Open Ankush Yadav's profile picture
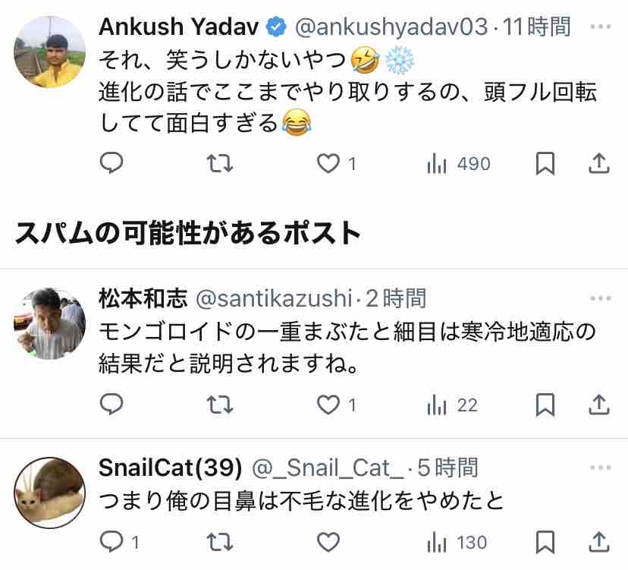 (49, 52)
